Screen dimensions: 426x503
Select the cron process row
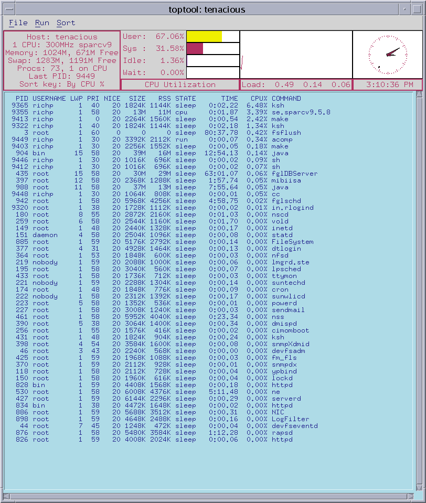click(152, 290)
